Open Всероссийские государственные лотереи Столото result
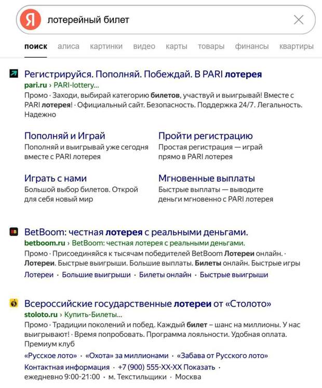 [147, 304]
